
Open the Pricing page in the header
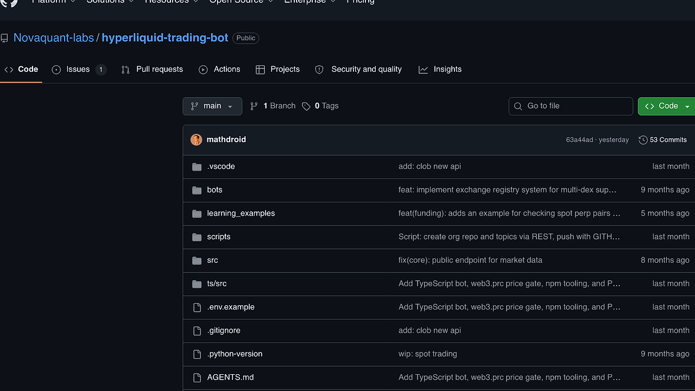click(x=361, y=2)
